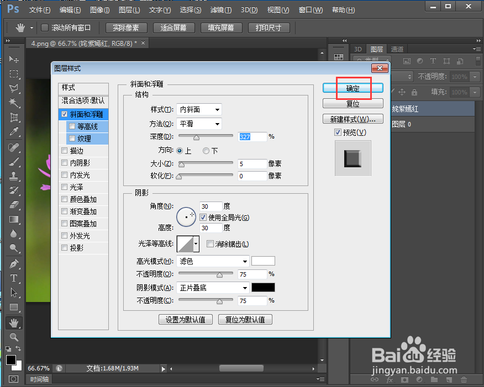The height and width of the screenshot is (387, 484).
Task: Select the Zoom tool
Action: click(x=13, y=337)
